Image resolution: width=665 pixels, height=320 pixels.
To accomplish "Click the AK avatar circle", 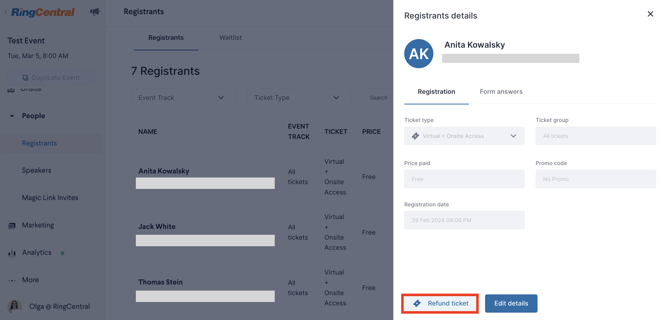I will coord(418,54).
